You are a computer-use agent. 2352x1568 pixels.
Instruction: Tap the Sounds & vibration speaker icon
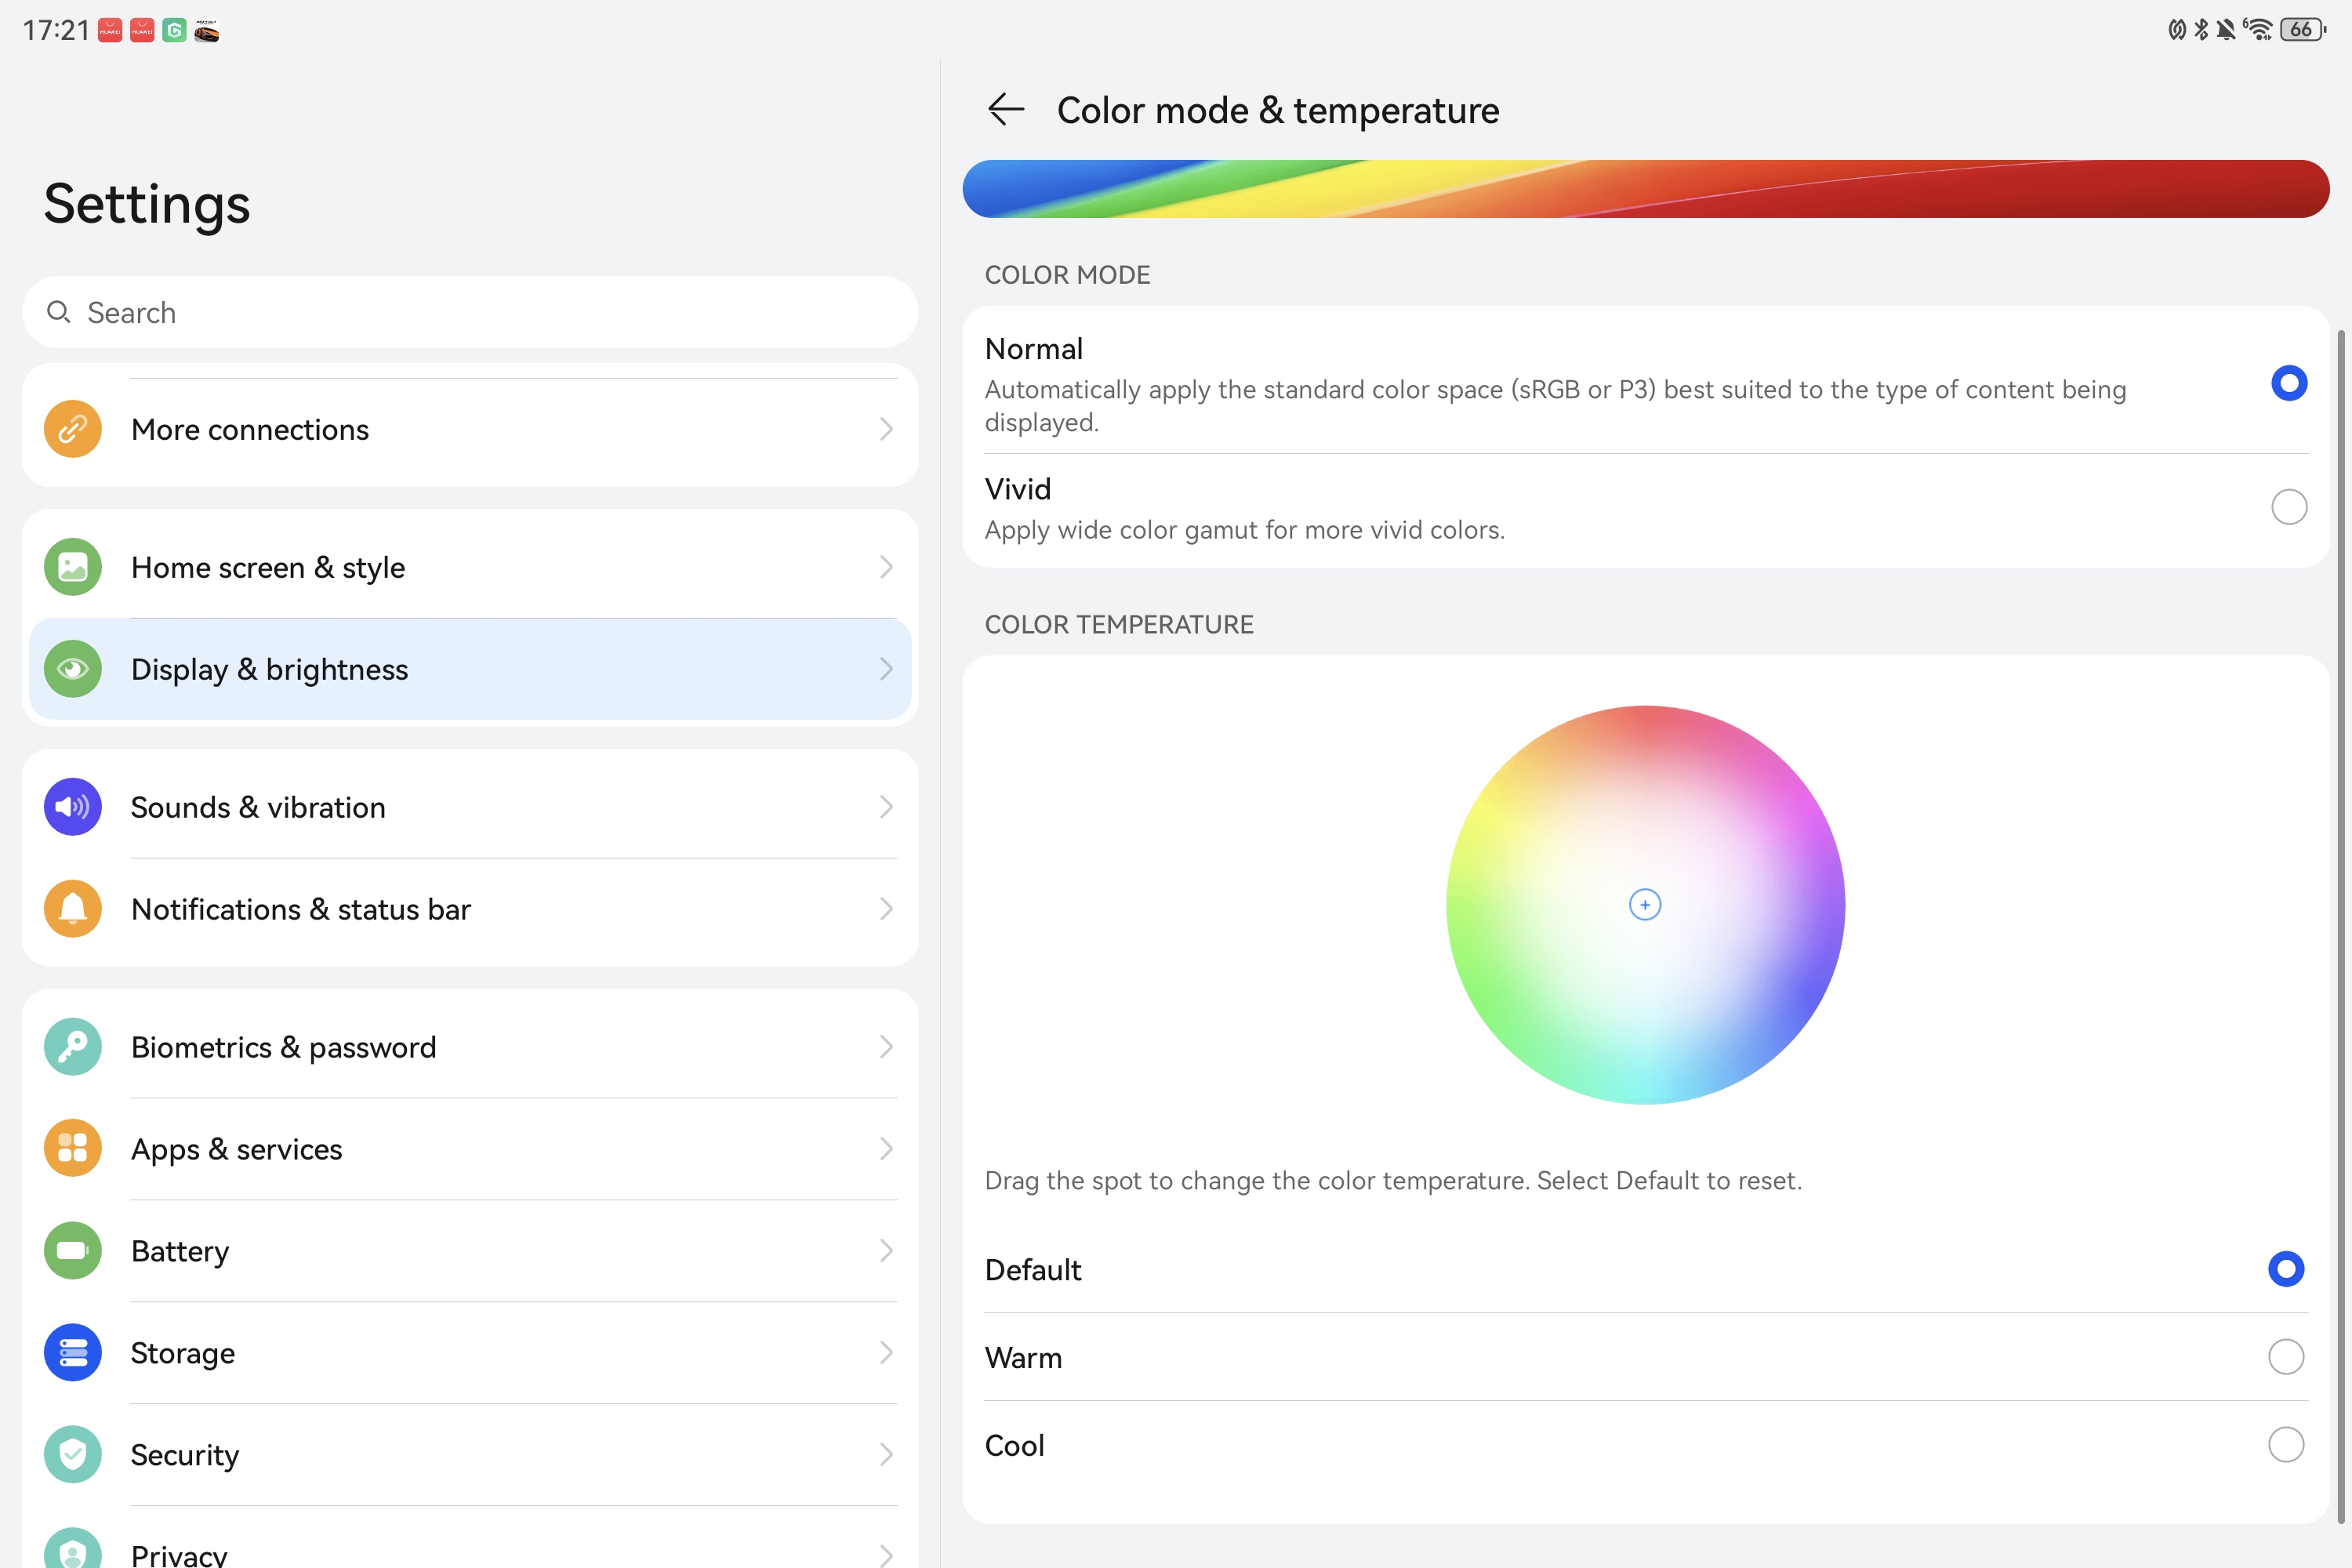pos(73,807)
